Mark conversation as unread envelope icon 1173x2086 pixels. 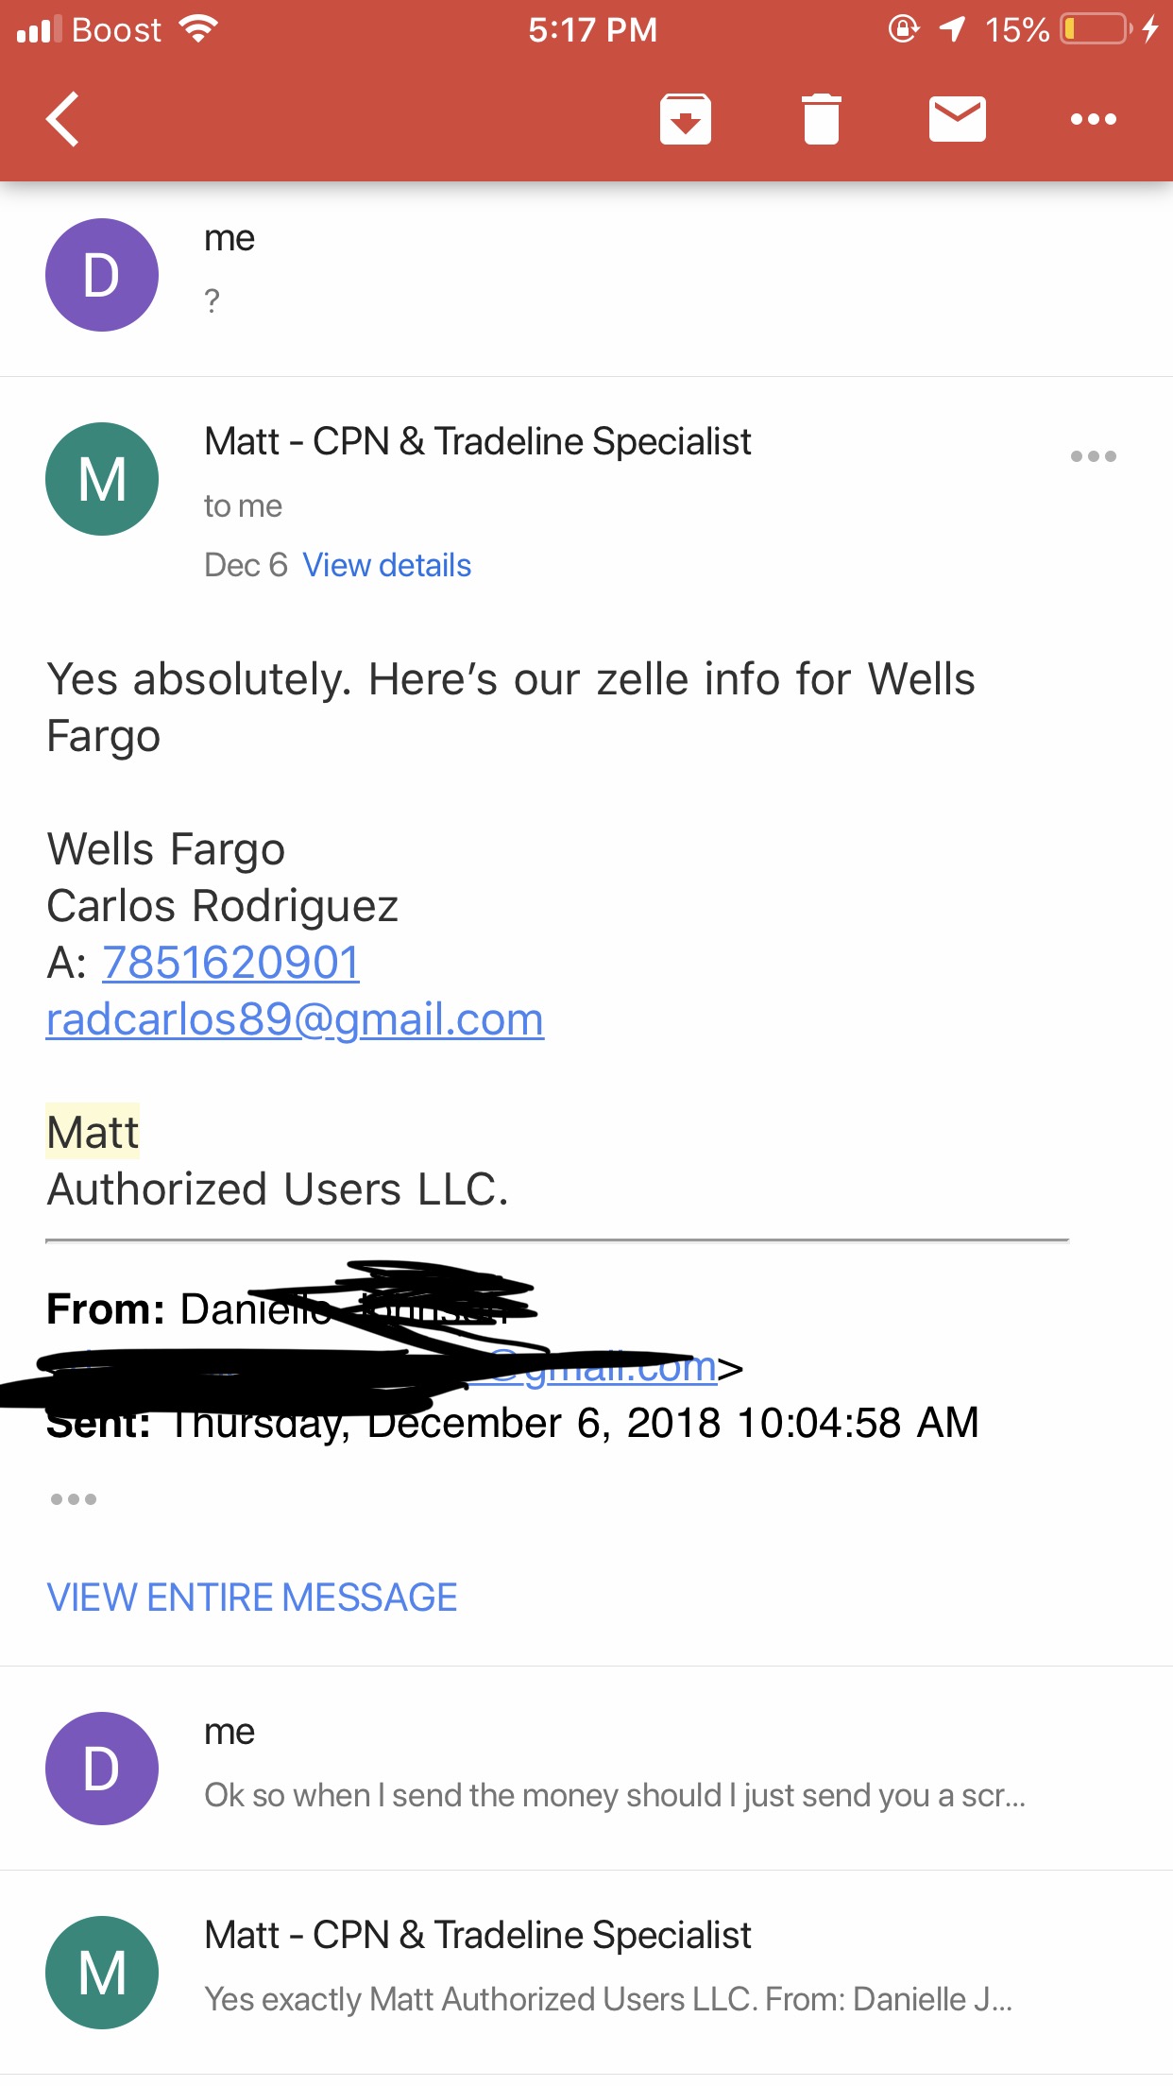(957, 119)
